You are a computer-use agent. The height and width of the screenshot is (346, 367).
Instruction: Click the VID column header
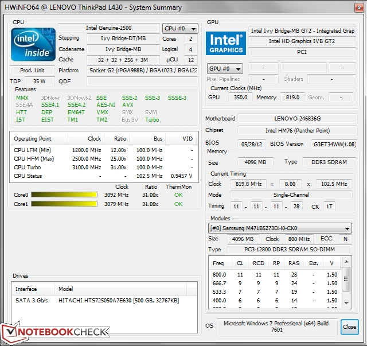tap(181, 139)
